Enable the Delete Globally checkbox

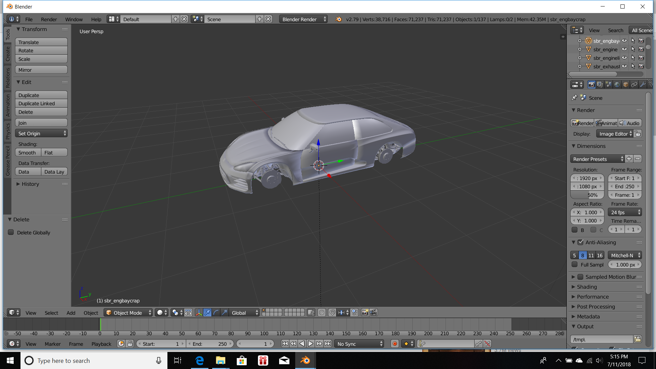click(x=11, y=232)
